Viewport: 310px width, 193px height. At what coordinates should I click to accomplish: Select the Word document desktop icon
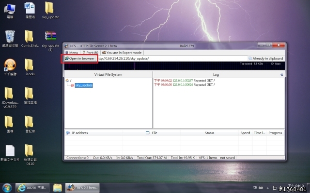click(x=30, y=11)
